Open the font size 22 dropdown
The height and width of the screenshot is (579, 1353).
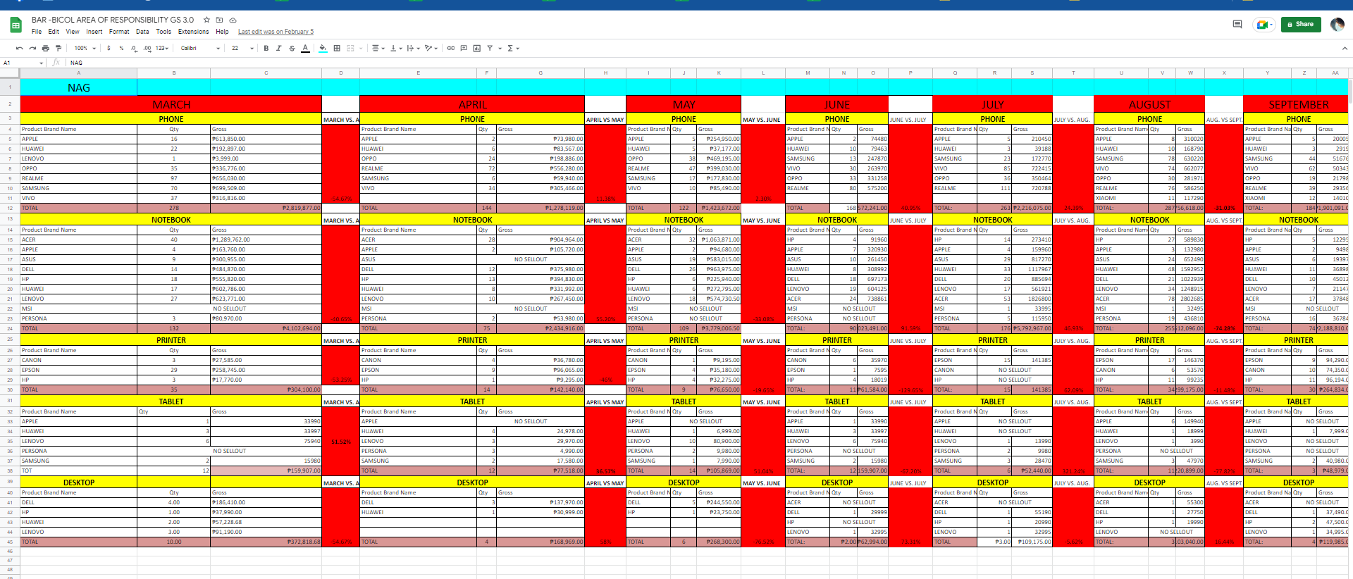coord(242,49)
